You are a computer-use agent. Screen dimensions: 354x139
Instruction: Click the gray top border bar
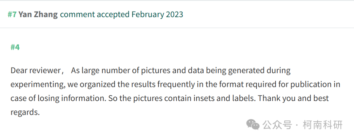[x=177, y=0]
